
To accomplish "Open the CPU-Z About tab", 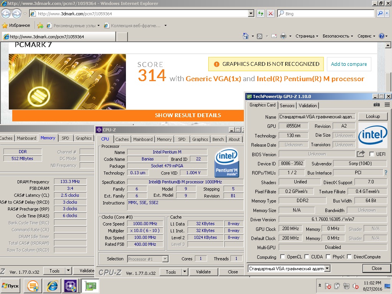I will click(x=234, y=139).
